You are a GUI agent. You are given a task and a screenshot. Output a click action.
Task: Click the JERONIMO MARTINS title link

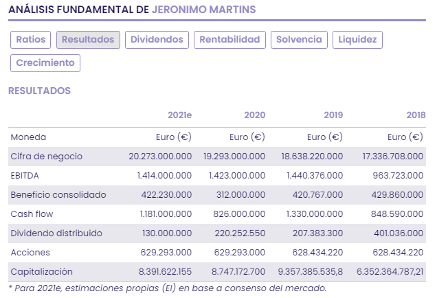203,10
